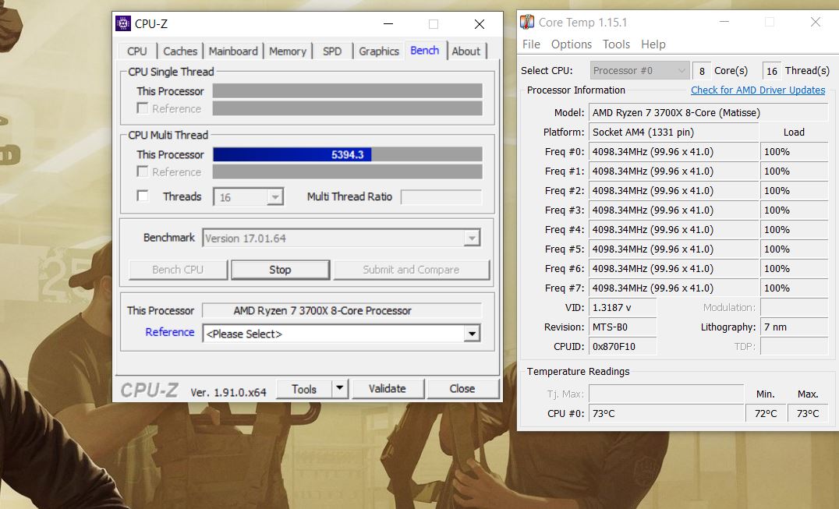Image resolution: width=839 pixels, height=509 pixels.
Task: Open the Tools menu in Core Temp
Action: 617,44
